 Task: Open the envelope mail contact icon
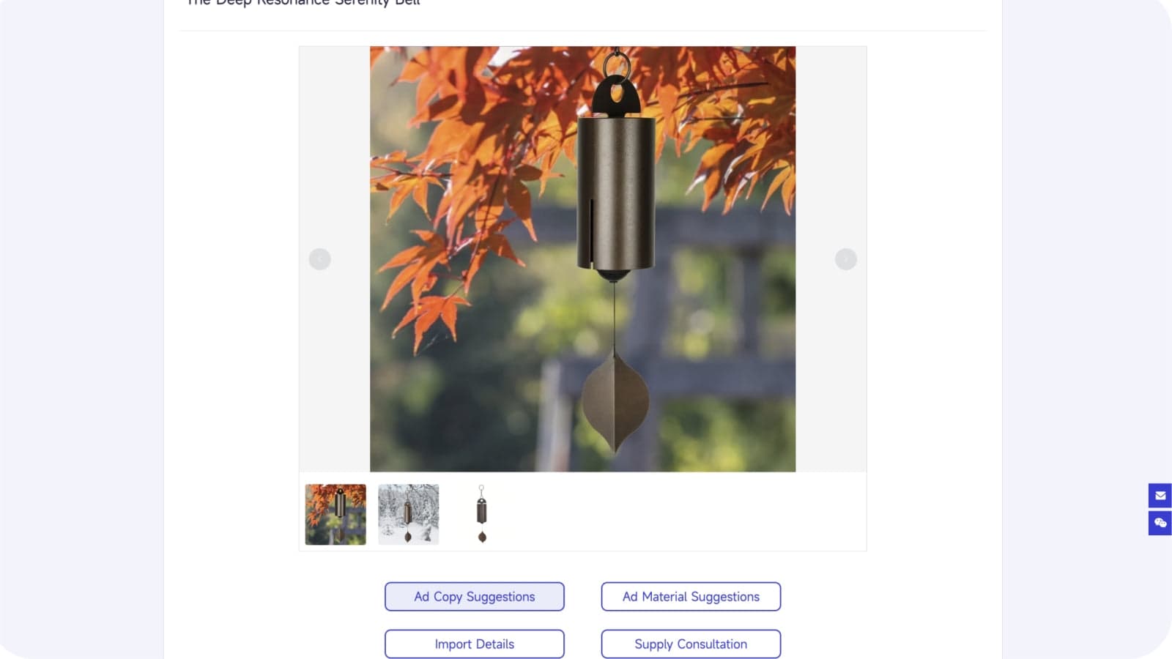click(1160, 496)
